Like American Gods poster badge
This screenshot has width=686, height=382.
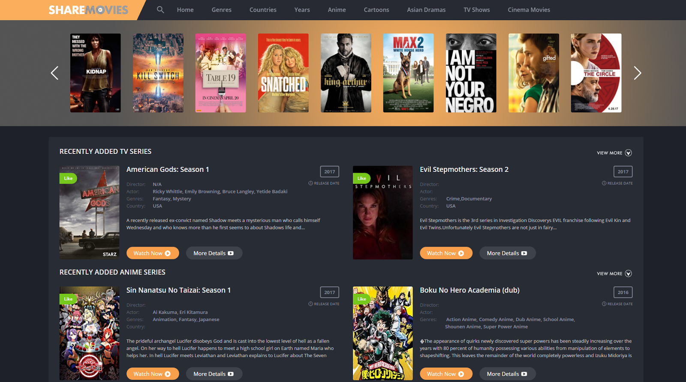(68, 178)
